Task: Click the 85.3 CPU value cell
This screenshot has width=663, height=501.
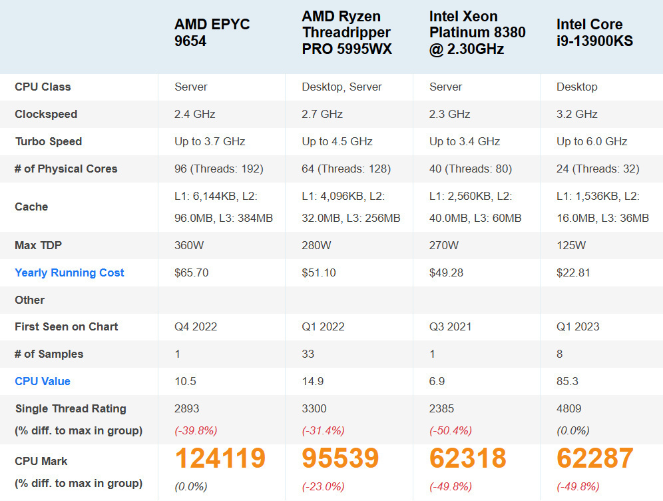Action: click(x=568, y=381)
